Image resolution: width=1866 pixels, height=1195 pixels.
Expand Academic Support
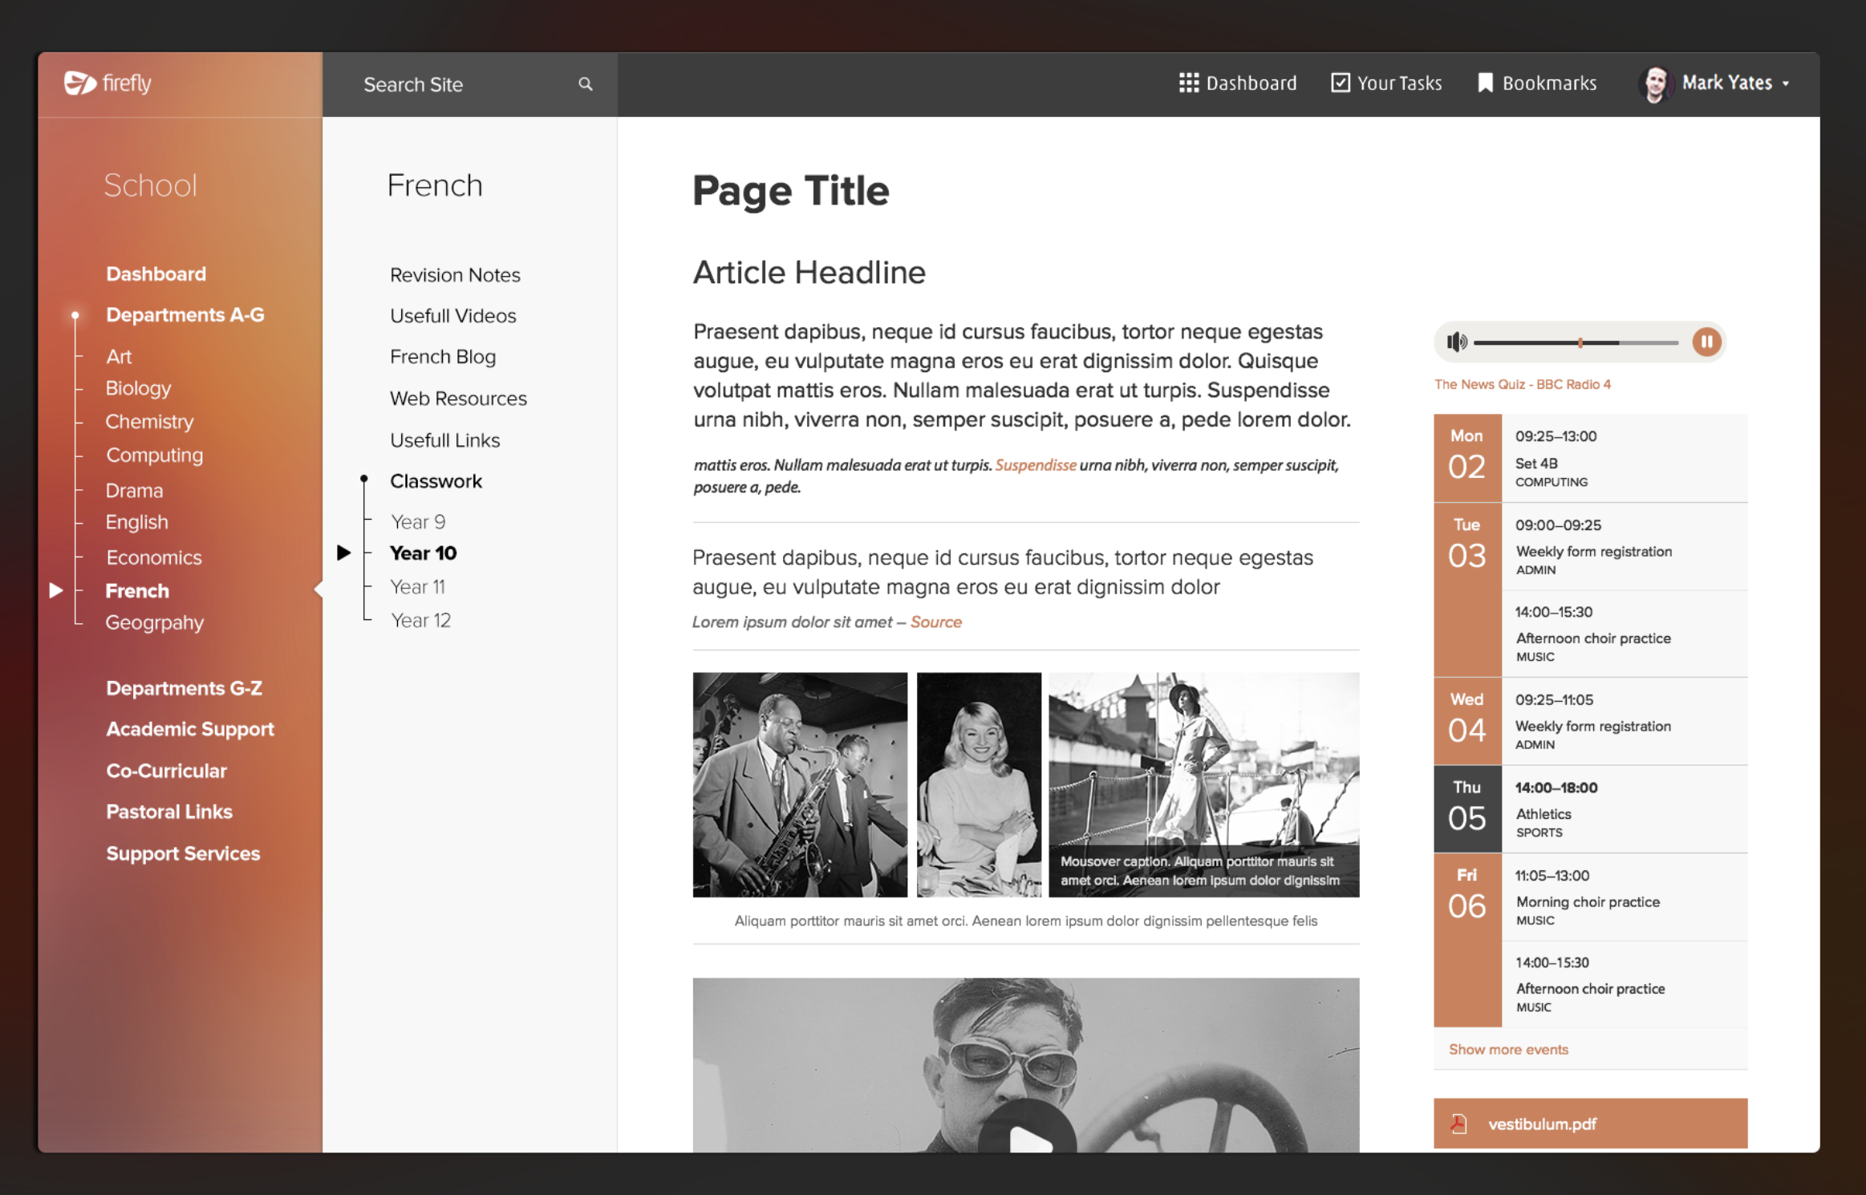point(190,729)
